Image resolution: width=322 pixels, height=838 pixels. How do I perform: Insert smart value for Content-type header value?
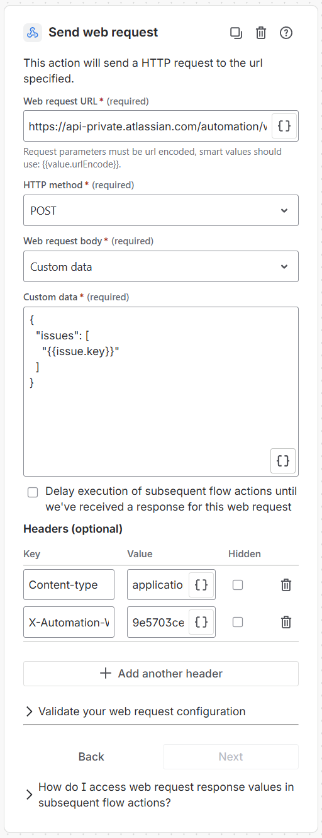pyautogui.click(x=201, y=585)
